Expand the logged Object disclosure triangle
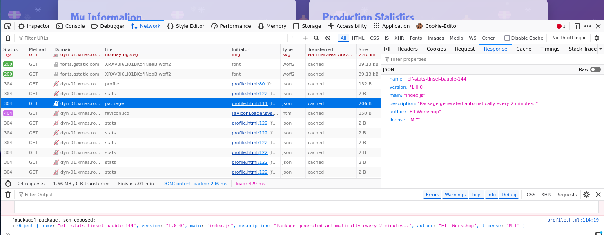The width and height of the screenshot is (604, 235). click(x=14, y=226)
